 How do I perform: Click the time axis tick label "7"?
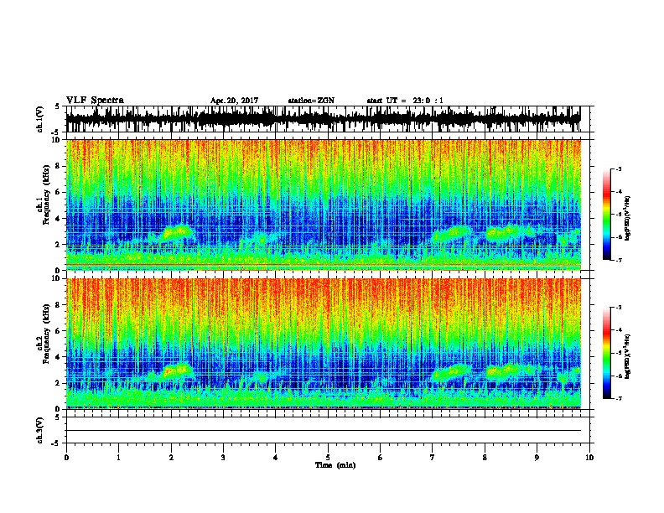(x=433, y=458)
